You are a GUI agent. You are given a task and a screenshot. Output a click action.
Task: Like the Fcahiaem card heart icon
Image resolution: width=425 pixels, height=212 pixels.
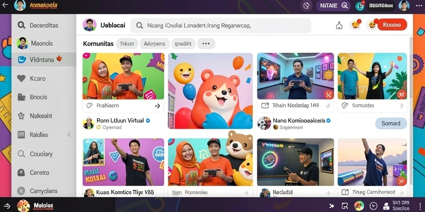click(89, 106)
